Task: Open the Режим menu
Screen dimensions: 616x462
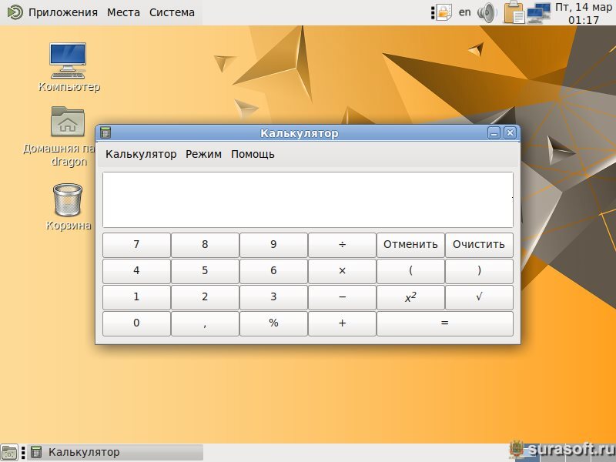Action: click(203, 154)
